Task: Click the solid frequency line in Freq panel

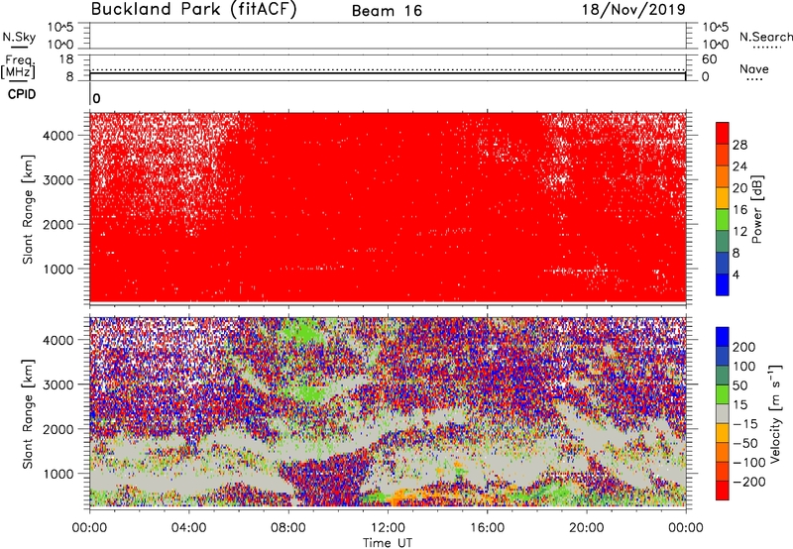Action: click(x=388, y=73)
